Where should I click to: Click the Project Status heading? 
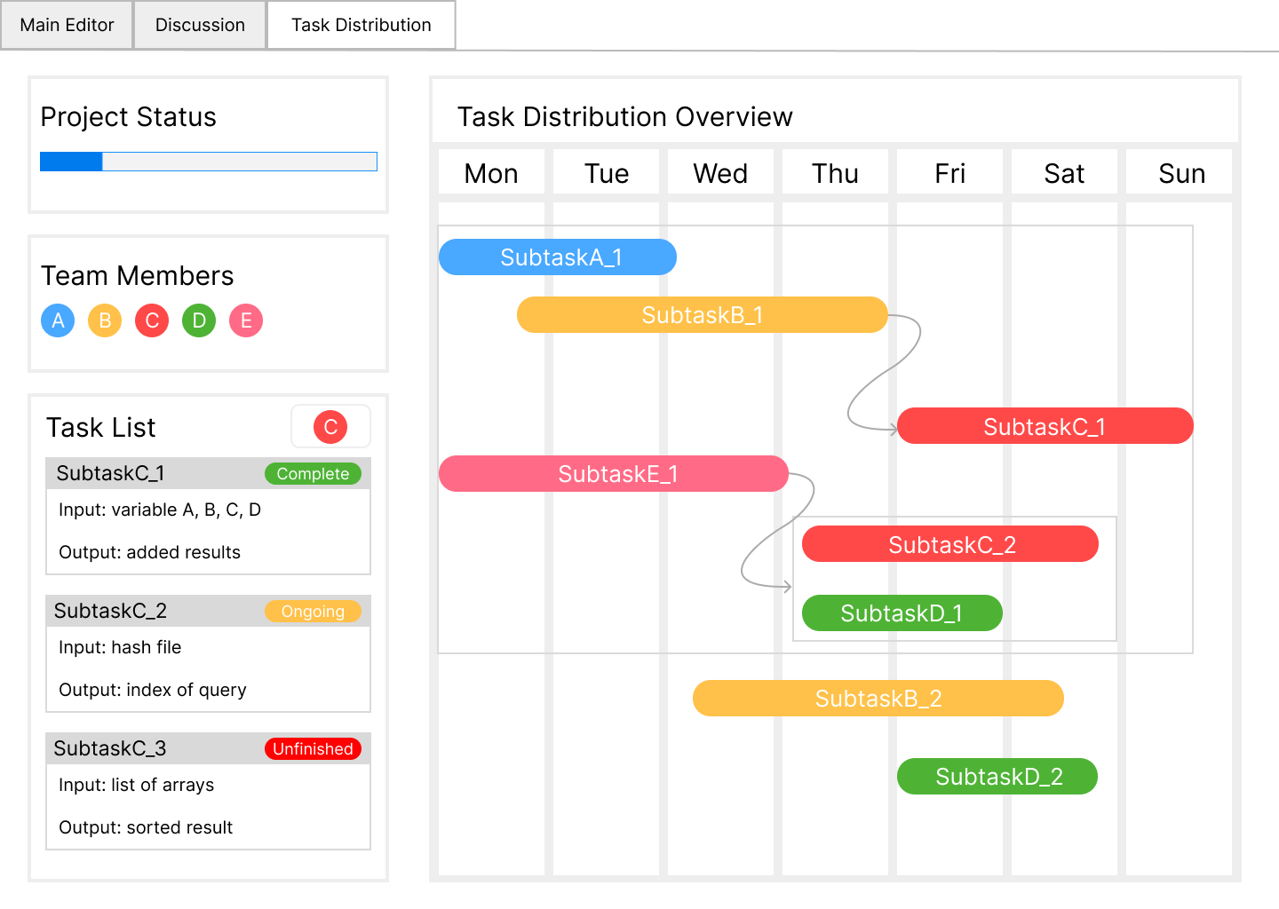coord(129,117)
